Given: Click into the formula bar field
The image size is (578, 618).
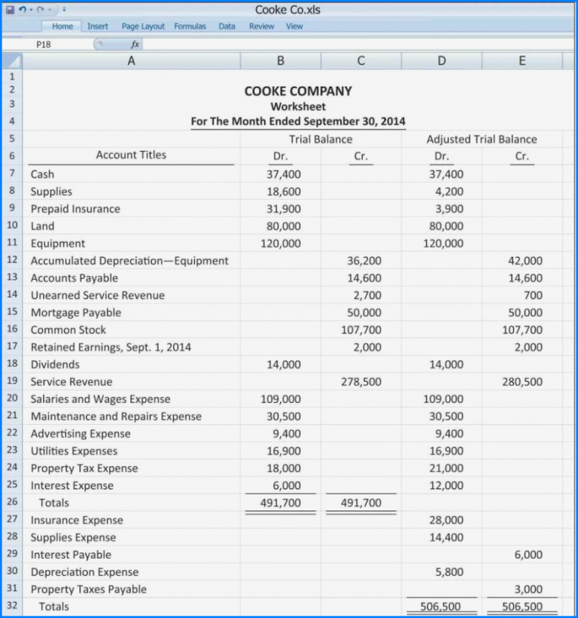Looking at the screenshot, I should click(357, 44).
